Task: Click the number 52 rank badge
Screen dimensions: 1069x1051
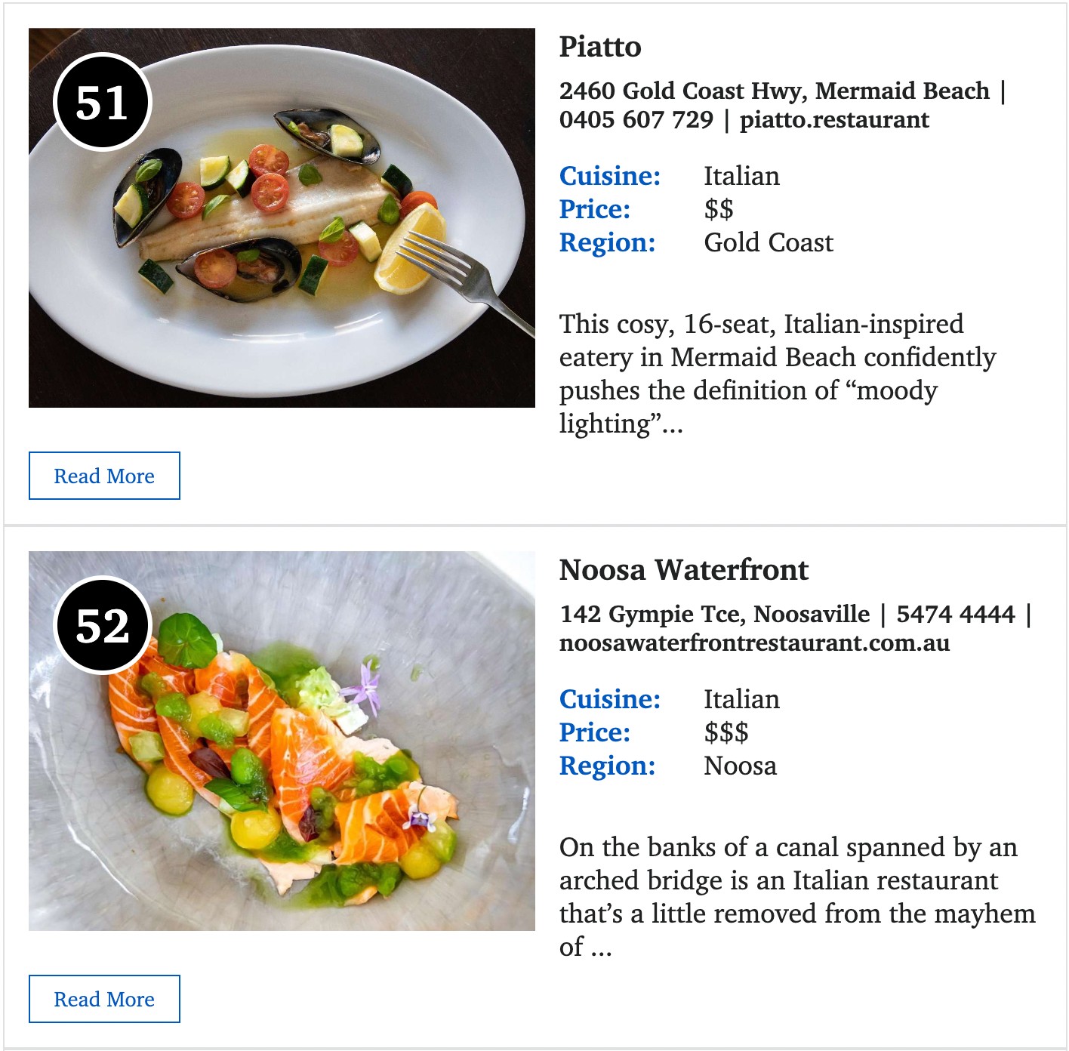Action: pos(103,625)
